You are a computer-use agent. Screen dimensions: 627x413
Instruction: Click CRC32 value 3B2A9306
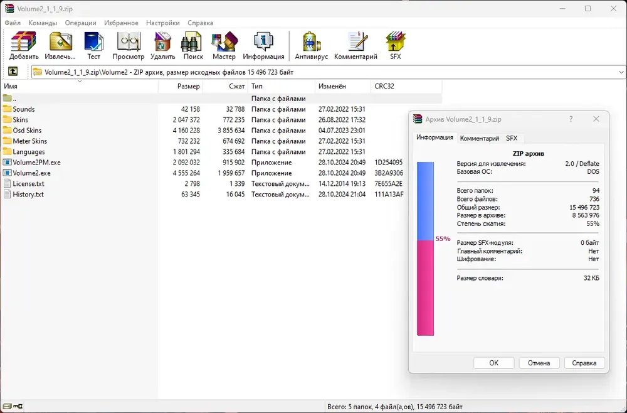pos(389,173)
